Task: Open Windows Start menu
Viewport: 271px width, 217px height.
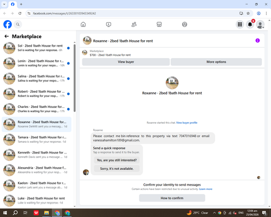Action: 5,213
